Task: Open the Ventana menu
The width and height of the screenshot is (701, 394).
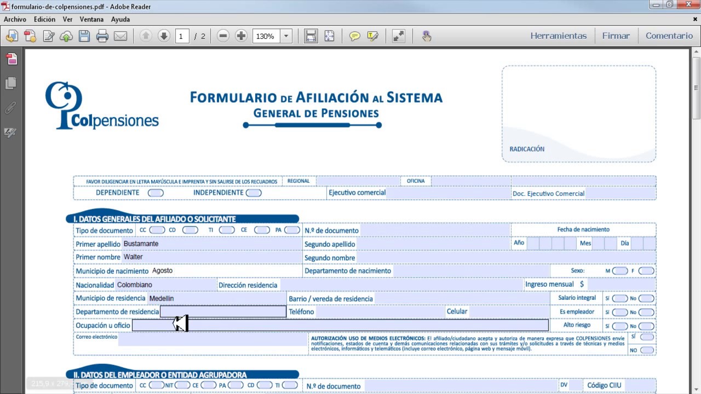Action: [x=91, y=19]
